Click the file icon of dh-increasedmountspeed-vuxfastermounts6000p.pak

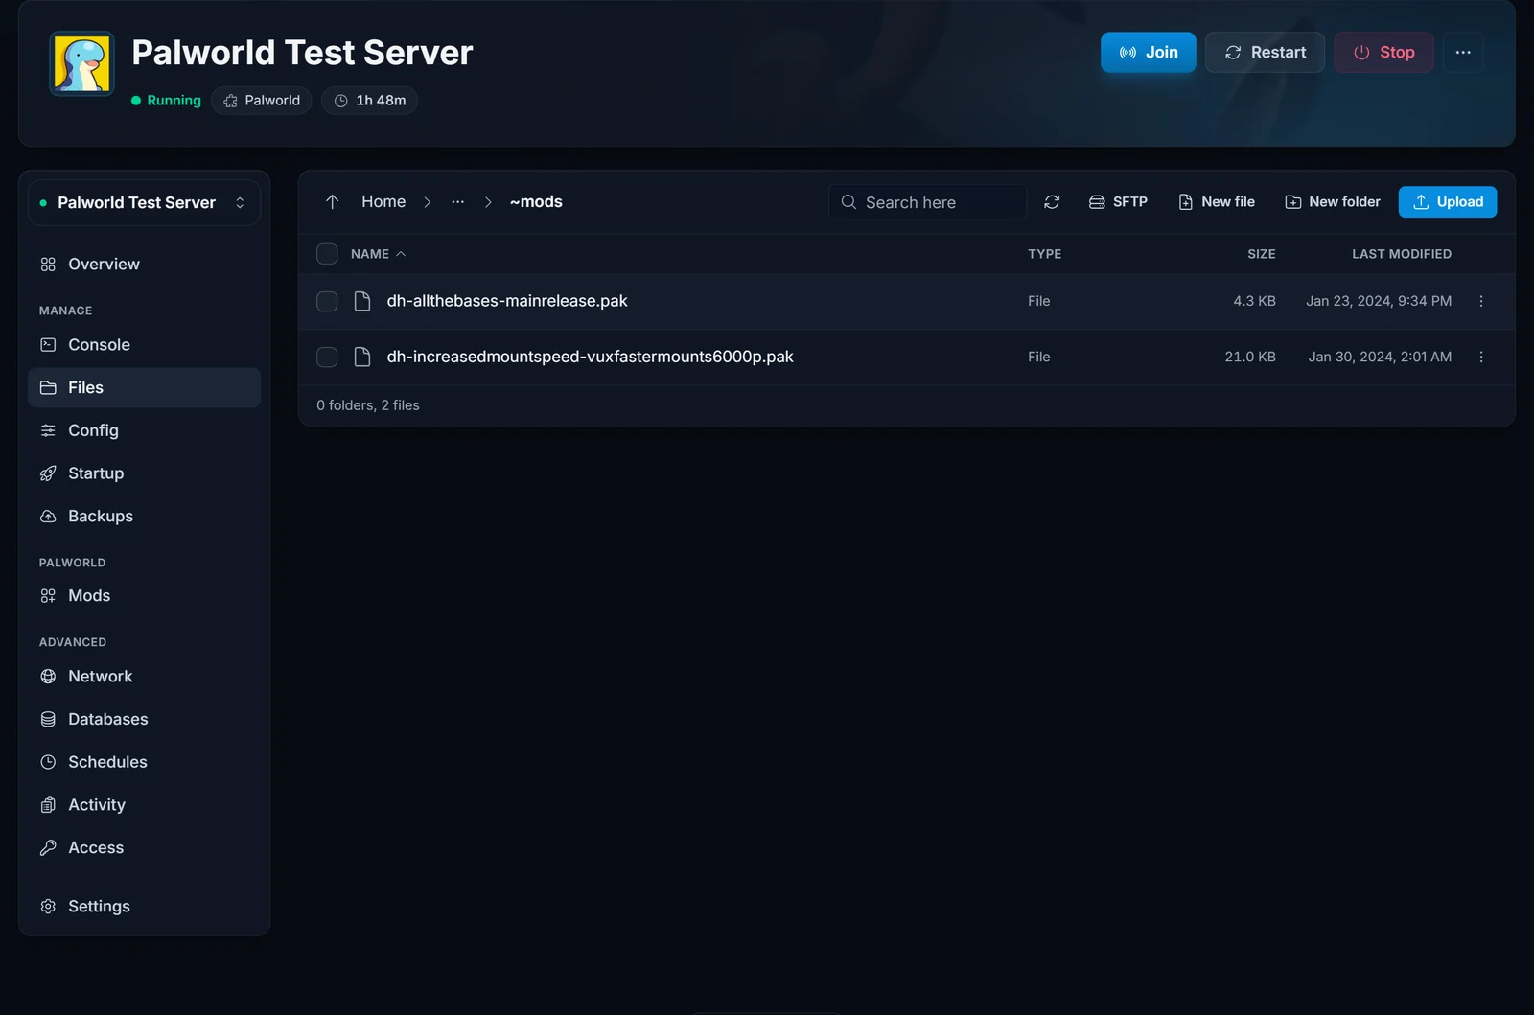tap(362, 357)
